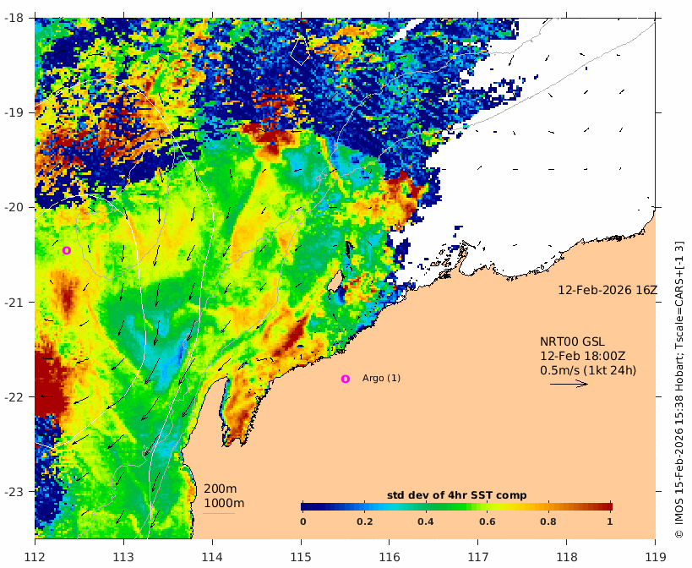Click the '12-Feb-2026 16Z' date text
Screen dimensions: 692x568
[x=608, y=291]
